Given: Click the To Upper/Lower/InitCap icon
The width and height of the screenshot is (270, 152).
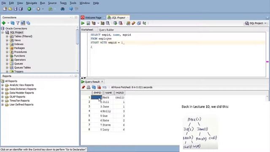Looking at the screenshot, I should tap(144, 23).
